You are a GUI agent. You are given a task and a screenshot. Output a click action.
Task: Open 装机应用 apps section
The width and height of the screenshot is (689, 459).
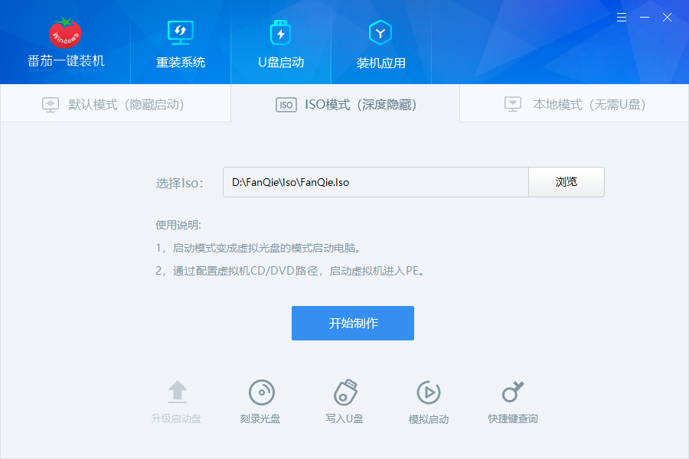(x=380, y=44)
